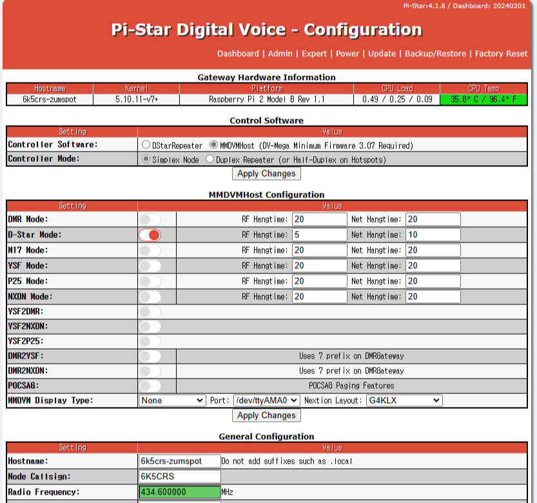Image resolution: width=537 pixels, height=503 pixels.
Task: Edit P25 Net Hangtime field
Action: [x=433, y=281]
